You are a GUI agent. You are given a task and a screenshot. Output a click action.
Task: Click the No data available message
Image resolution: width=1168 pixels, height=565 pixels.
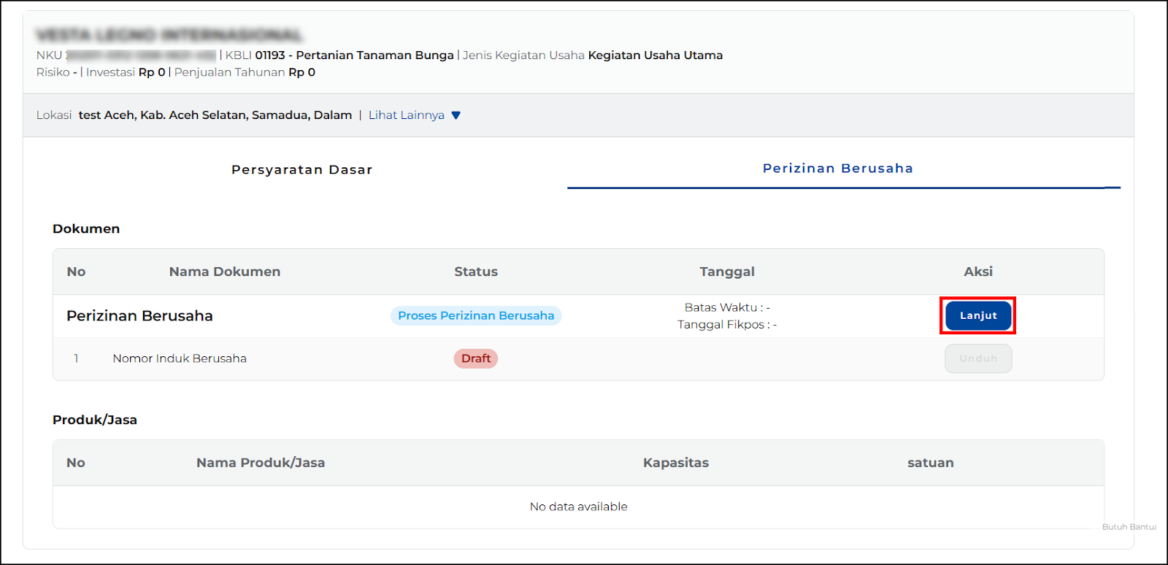(578, 507)
